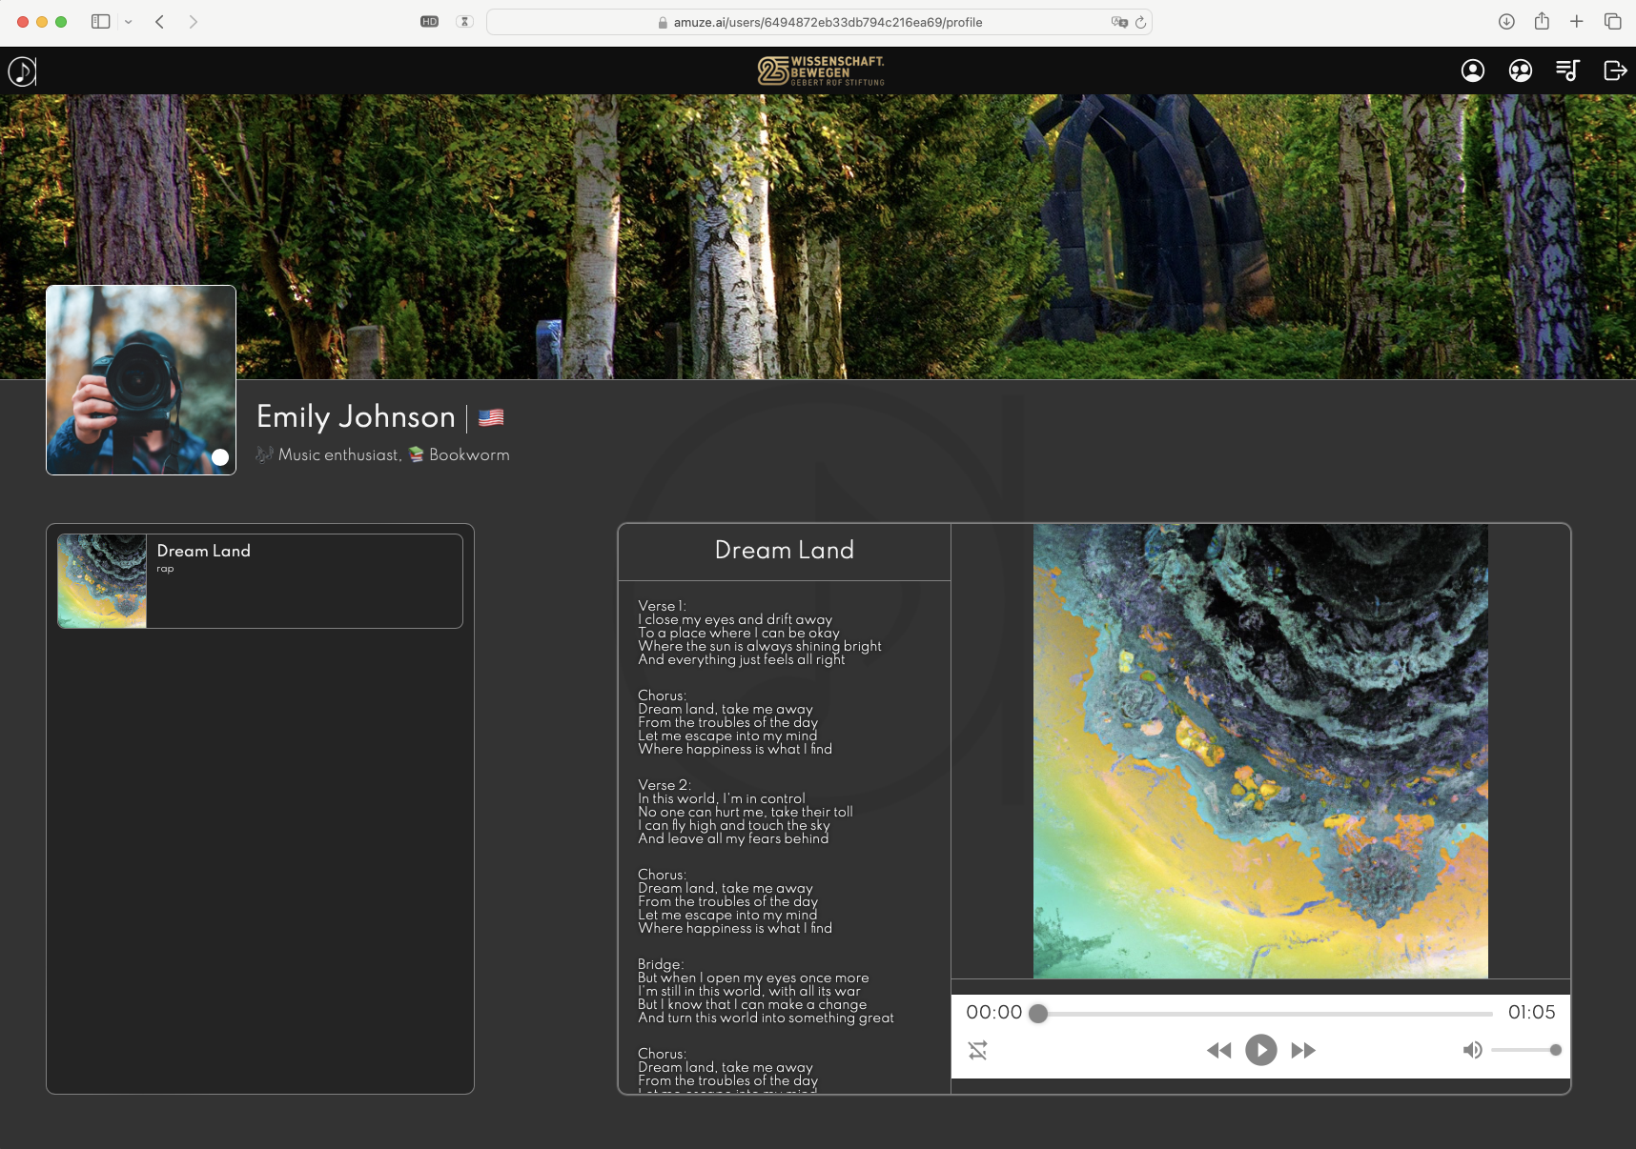Toggle shuffle in the player
Image resolution: width=1636 pixels, height=1149 pixels.
(x=978, y=1050)
